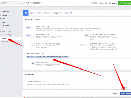Click help icon after Embedded Browser description
This screenshot has height=98, width=131.
click(49, 47)
